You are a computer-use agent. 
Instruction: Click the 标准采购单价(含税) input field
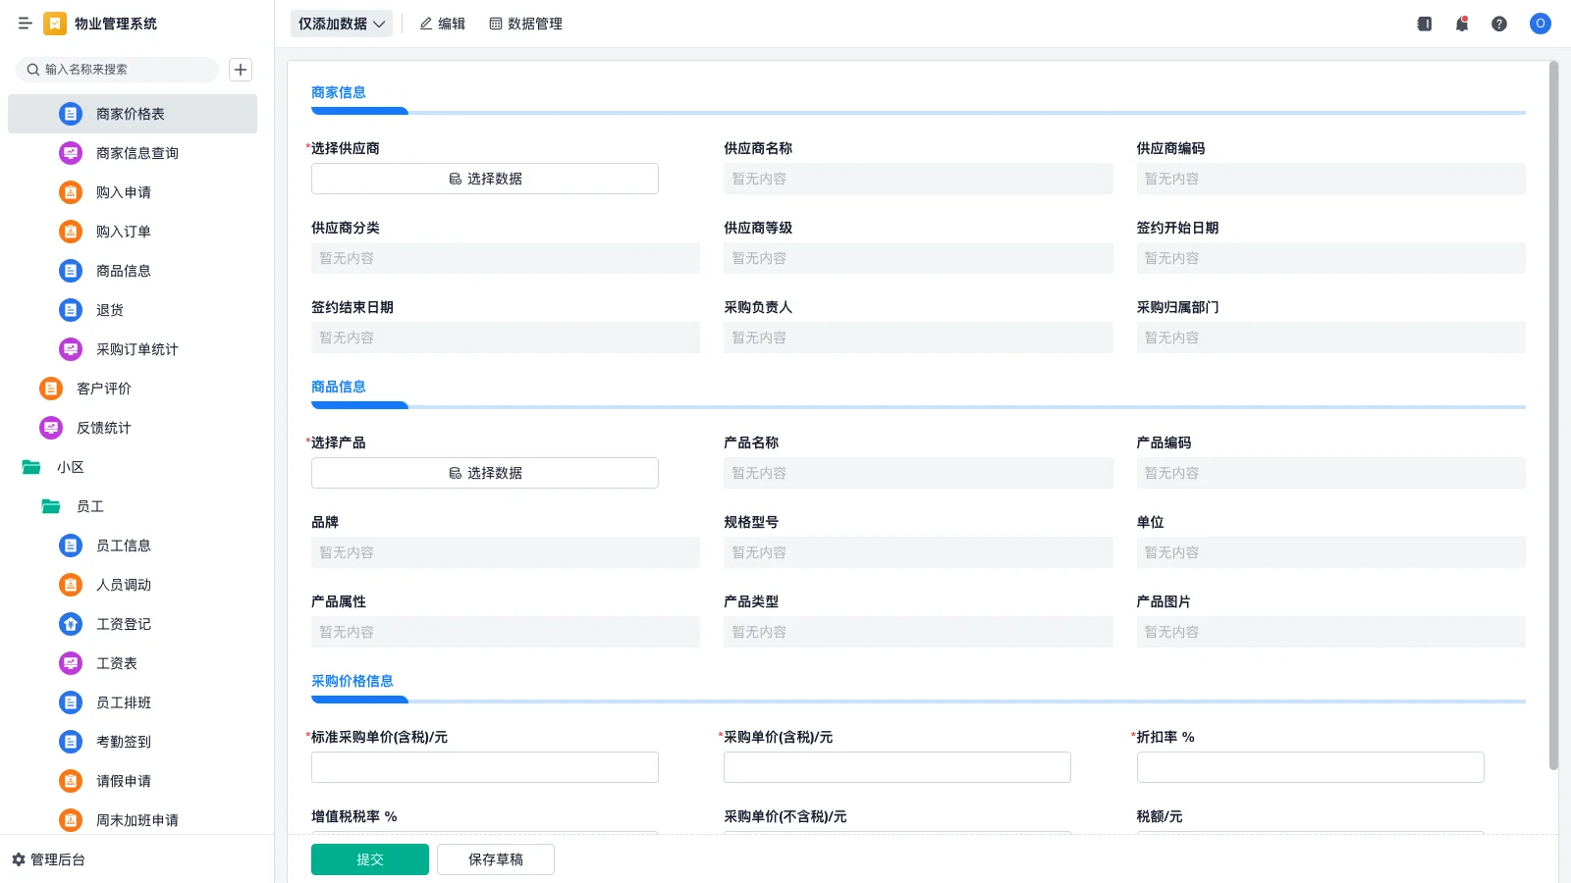click(484, 766)
